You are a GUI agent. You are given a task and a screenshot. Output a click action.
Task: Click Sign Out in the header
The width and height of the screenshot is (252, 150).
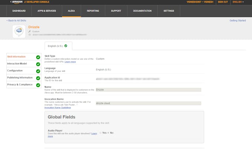tap(223, 2)
